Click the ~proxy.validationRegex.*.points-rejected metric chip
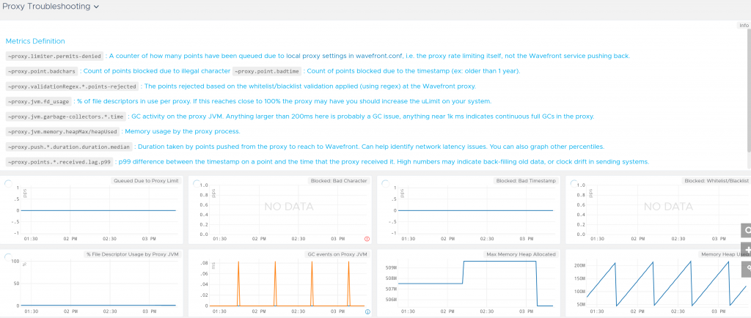 pyautogui.click(x=73, y=86)
